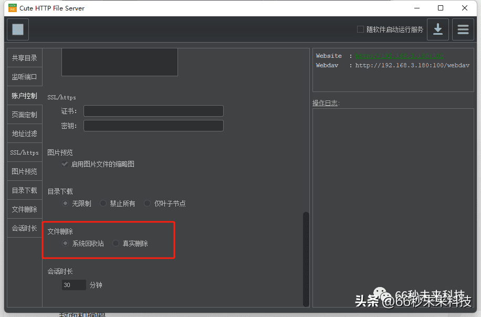The image size is (481, 317).
Task: Select the 仅叶子节点 download option
Action: tap(147, 203)
